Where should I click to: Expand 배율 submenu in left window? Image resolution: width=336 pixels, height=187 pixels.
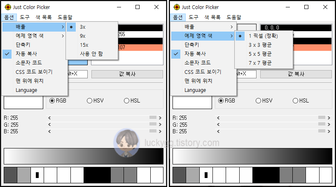34,27
